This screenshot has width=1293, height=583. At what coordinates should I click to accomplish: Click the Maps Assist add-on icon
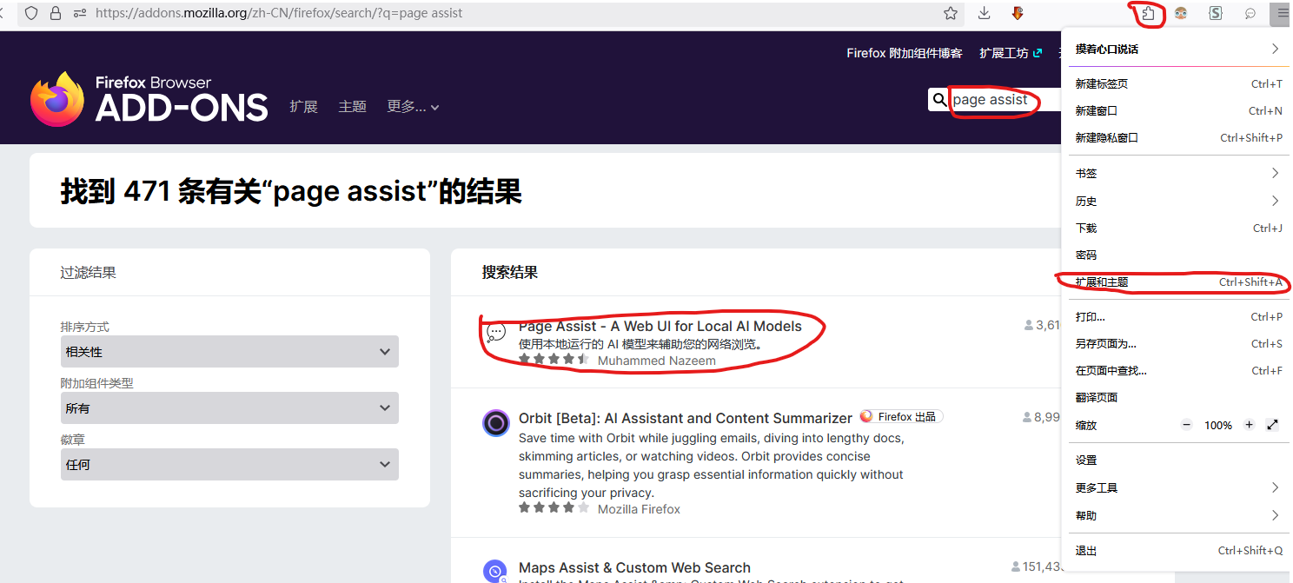(x=495, y=572)
